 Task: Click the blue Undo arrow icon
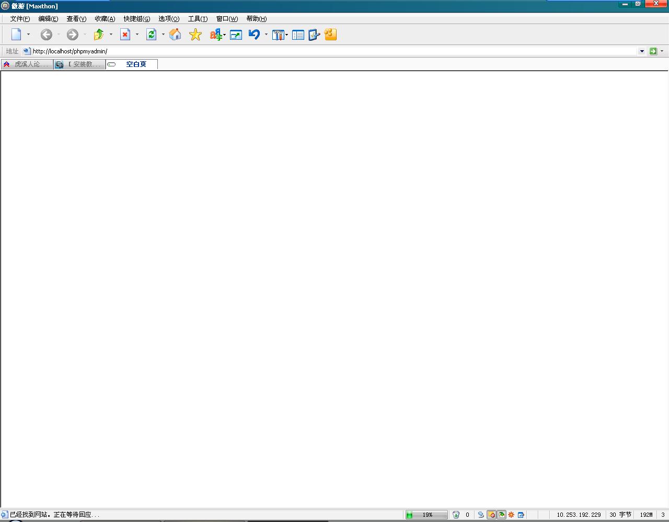point(255,35)
